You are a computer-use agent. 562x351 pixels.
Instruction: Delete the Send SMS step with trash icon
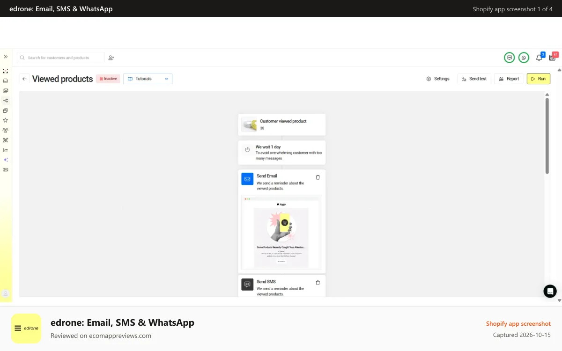[318, 283]
